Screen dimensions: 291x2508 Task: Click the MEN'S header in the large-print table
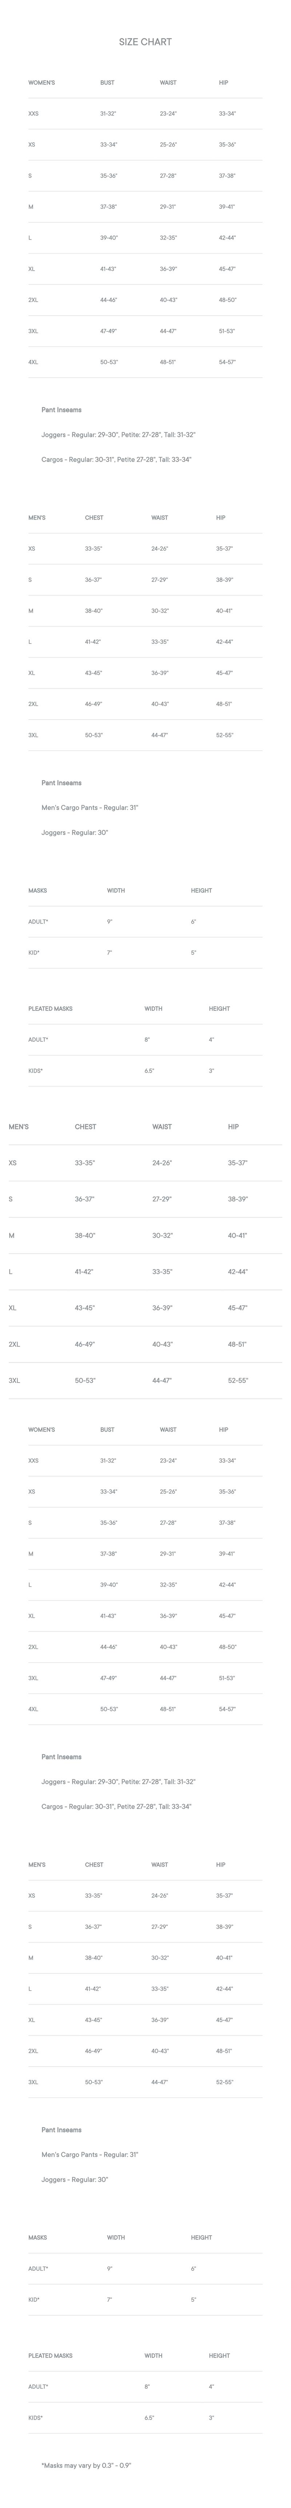coord(19,1127)
